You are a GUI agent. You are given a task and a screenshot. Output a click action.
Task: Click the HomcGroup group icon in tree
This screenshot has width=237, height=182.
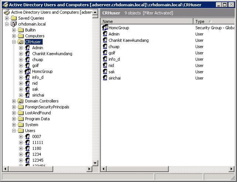[28, 72]
